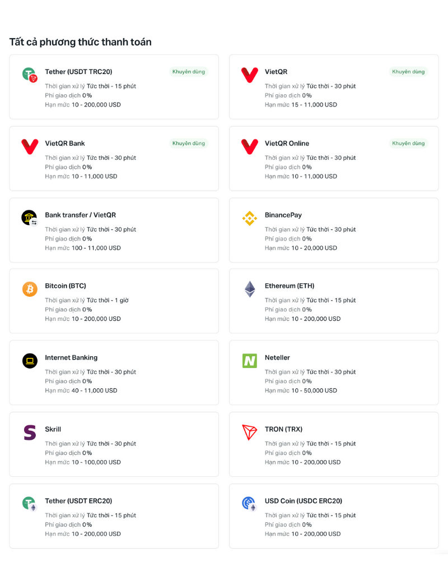448x561 pixels.
Task: Select the Skrill payment method name
Action: pos(53,429)
